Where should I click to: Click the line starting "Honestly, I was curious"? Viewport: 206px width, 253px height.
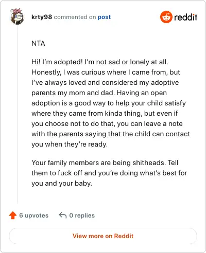[x=106, y=72]
